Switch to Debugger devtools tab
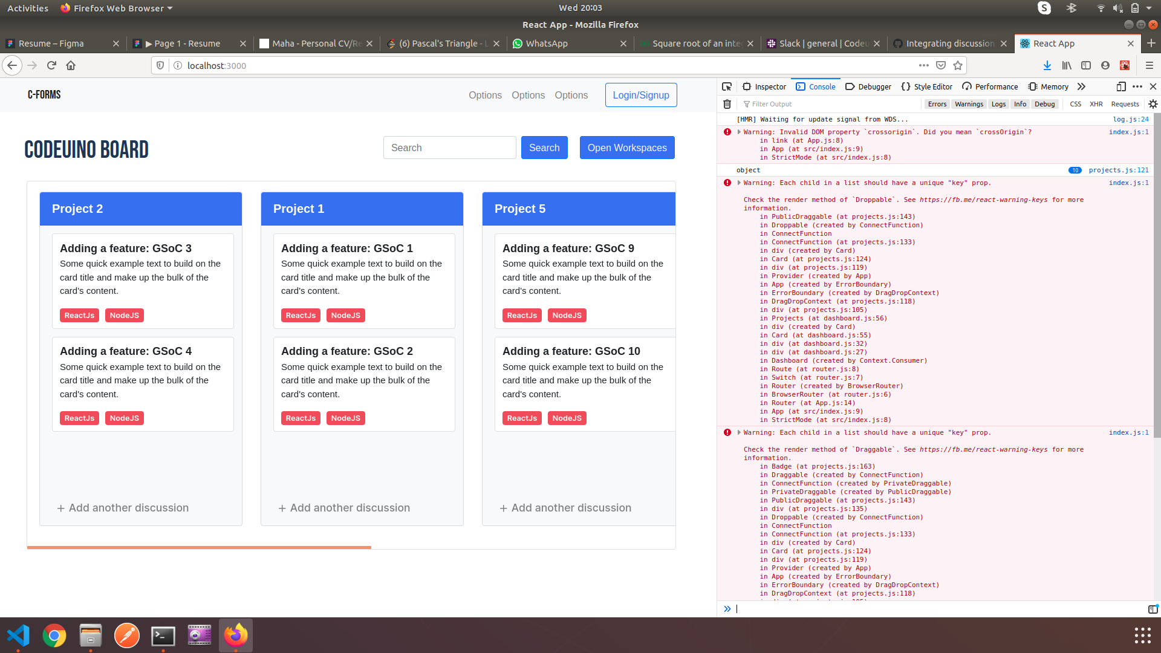1161x653 pixels. pos(868,86)
